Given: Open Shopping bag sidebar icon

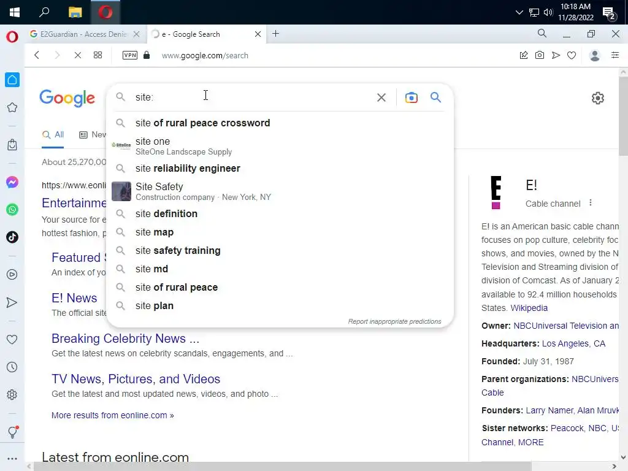Looking at the screenshot, I should [12, 145].
